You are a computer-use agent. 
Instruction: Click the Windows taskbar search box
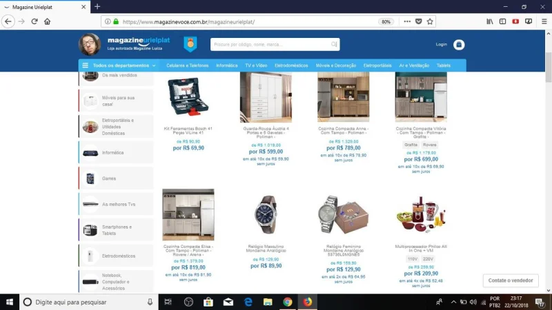click(88, 302)
